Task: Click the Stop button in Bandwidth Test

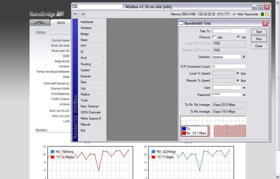Action: pyautogui.click(x=259, y=39)
